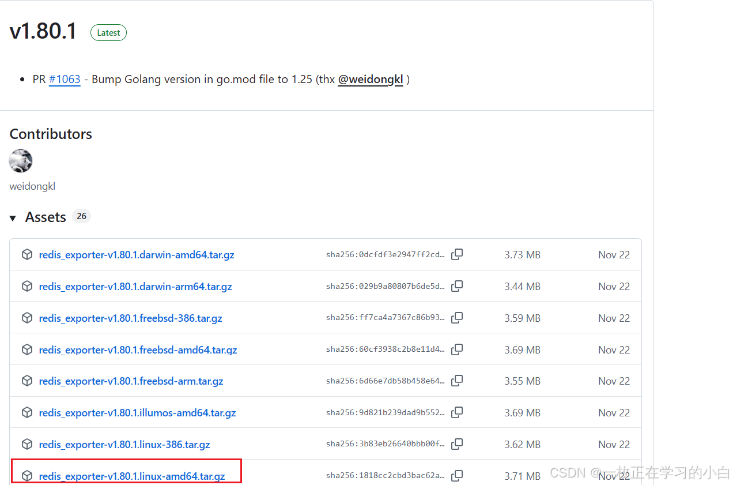The width and height of the screenshot is (733, 485).
Task: Click package icon beside darwin-amd64 tarball
Action: point(27,254)
